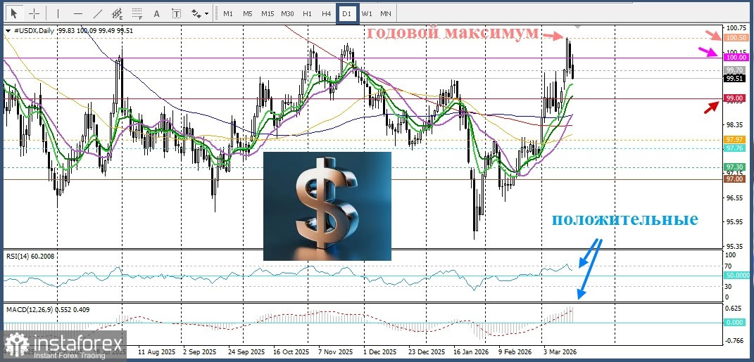Screen dimensions: 754x362
Task: Select the highlighted D1 daily timeframe
Action: click(346, 13)
